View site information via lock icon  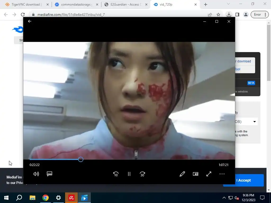[x=33, y=15]
